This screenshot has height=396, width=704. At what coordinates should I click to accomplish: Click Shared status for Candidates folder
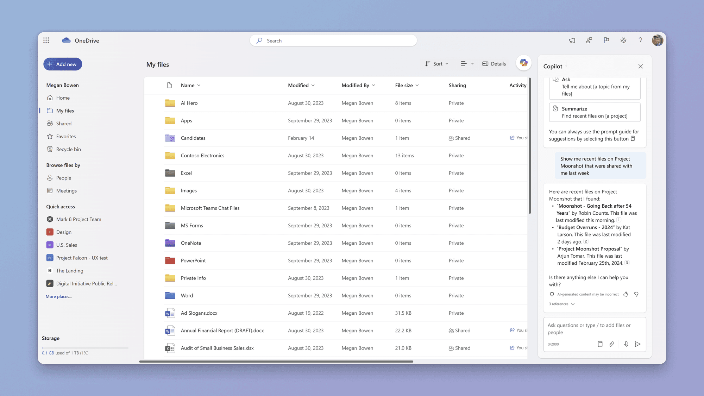pyautogui.click(x=459, y=138)
